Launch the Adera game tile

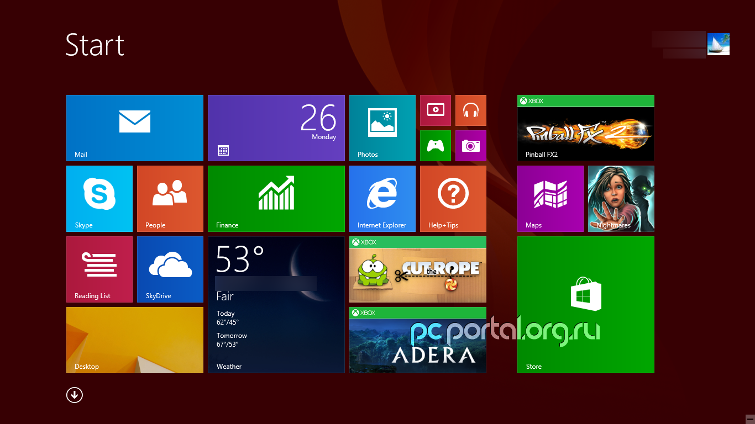point(418,340)
